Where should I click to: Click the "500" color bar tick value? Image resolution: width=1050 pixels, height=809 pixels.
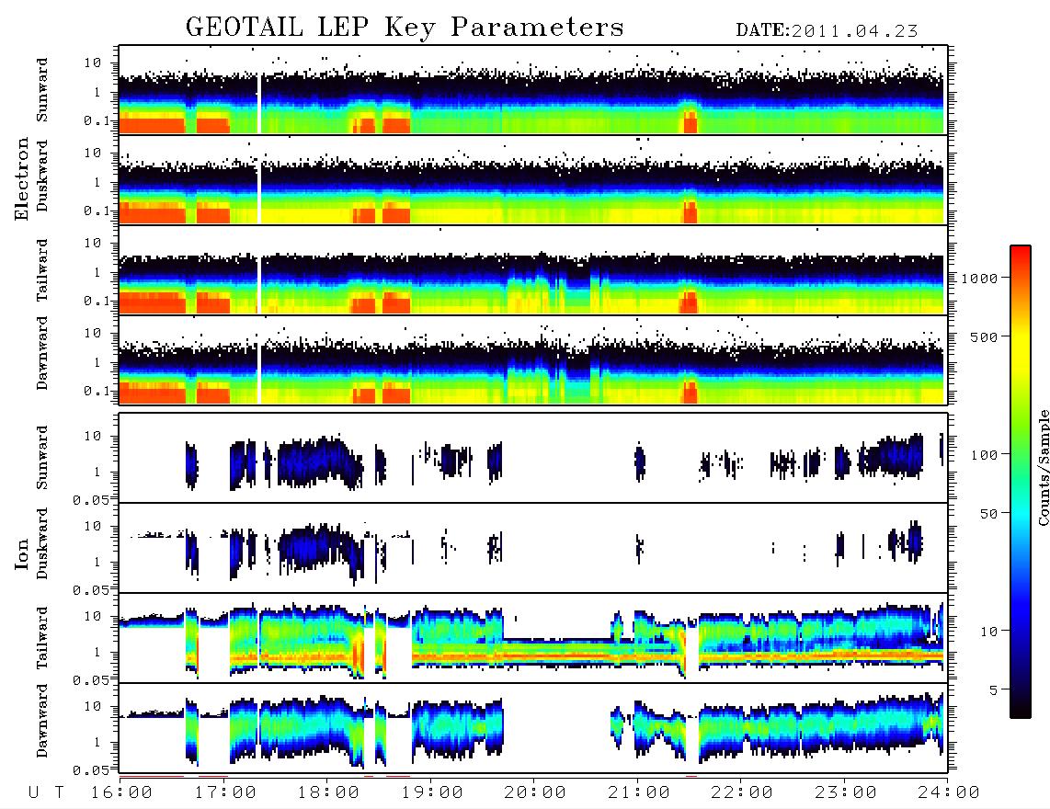tap(984, 336)
